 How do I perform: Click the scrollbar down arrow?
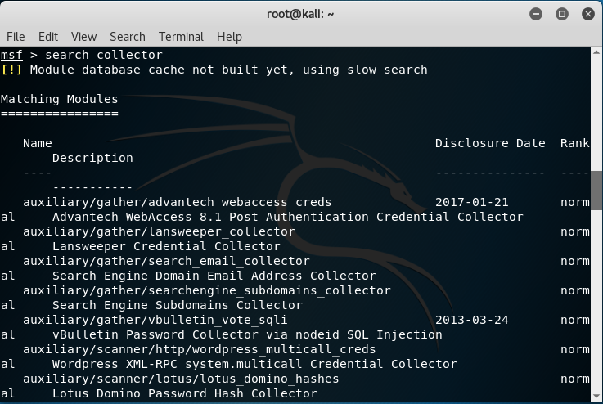tap(596, 396)
